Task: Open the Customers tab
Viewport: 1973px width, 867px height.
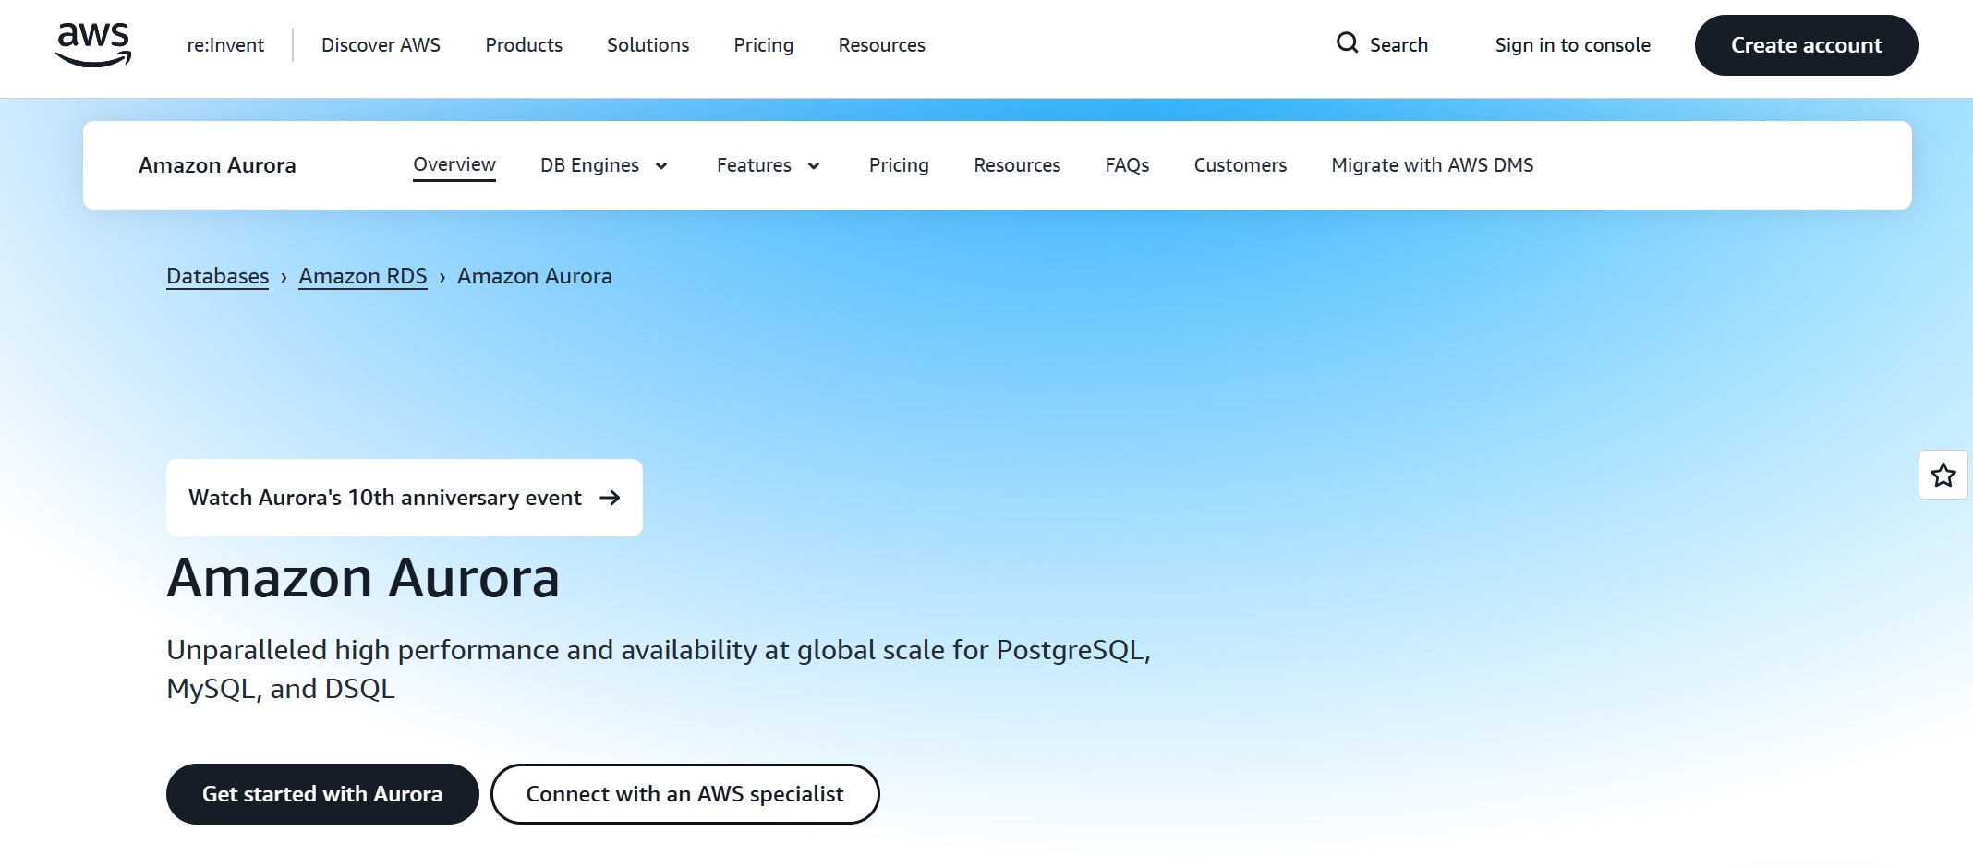Action: (x=1240, y=165)
